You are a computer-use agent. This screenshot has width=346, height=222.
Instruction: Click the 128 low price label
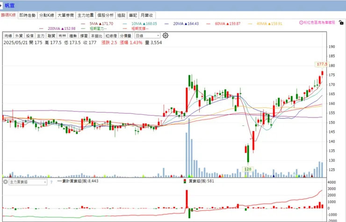[248, 169]
